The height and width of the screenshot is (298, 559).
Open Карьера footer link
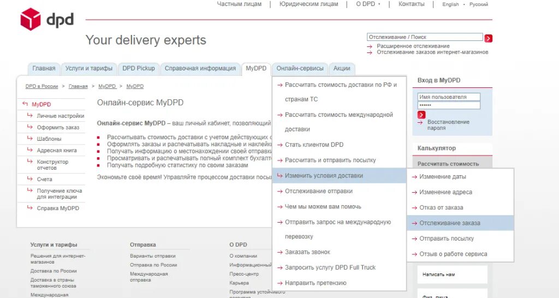[x=239, y=283]
